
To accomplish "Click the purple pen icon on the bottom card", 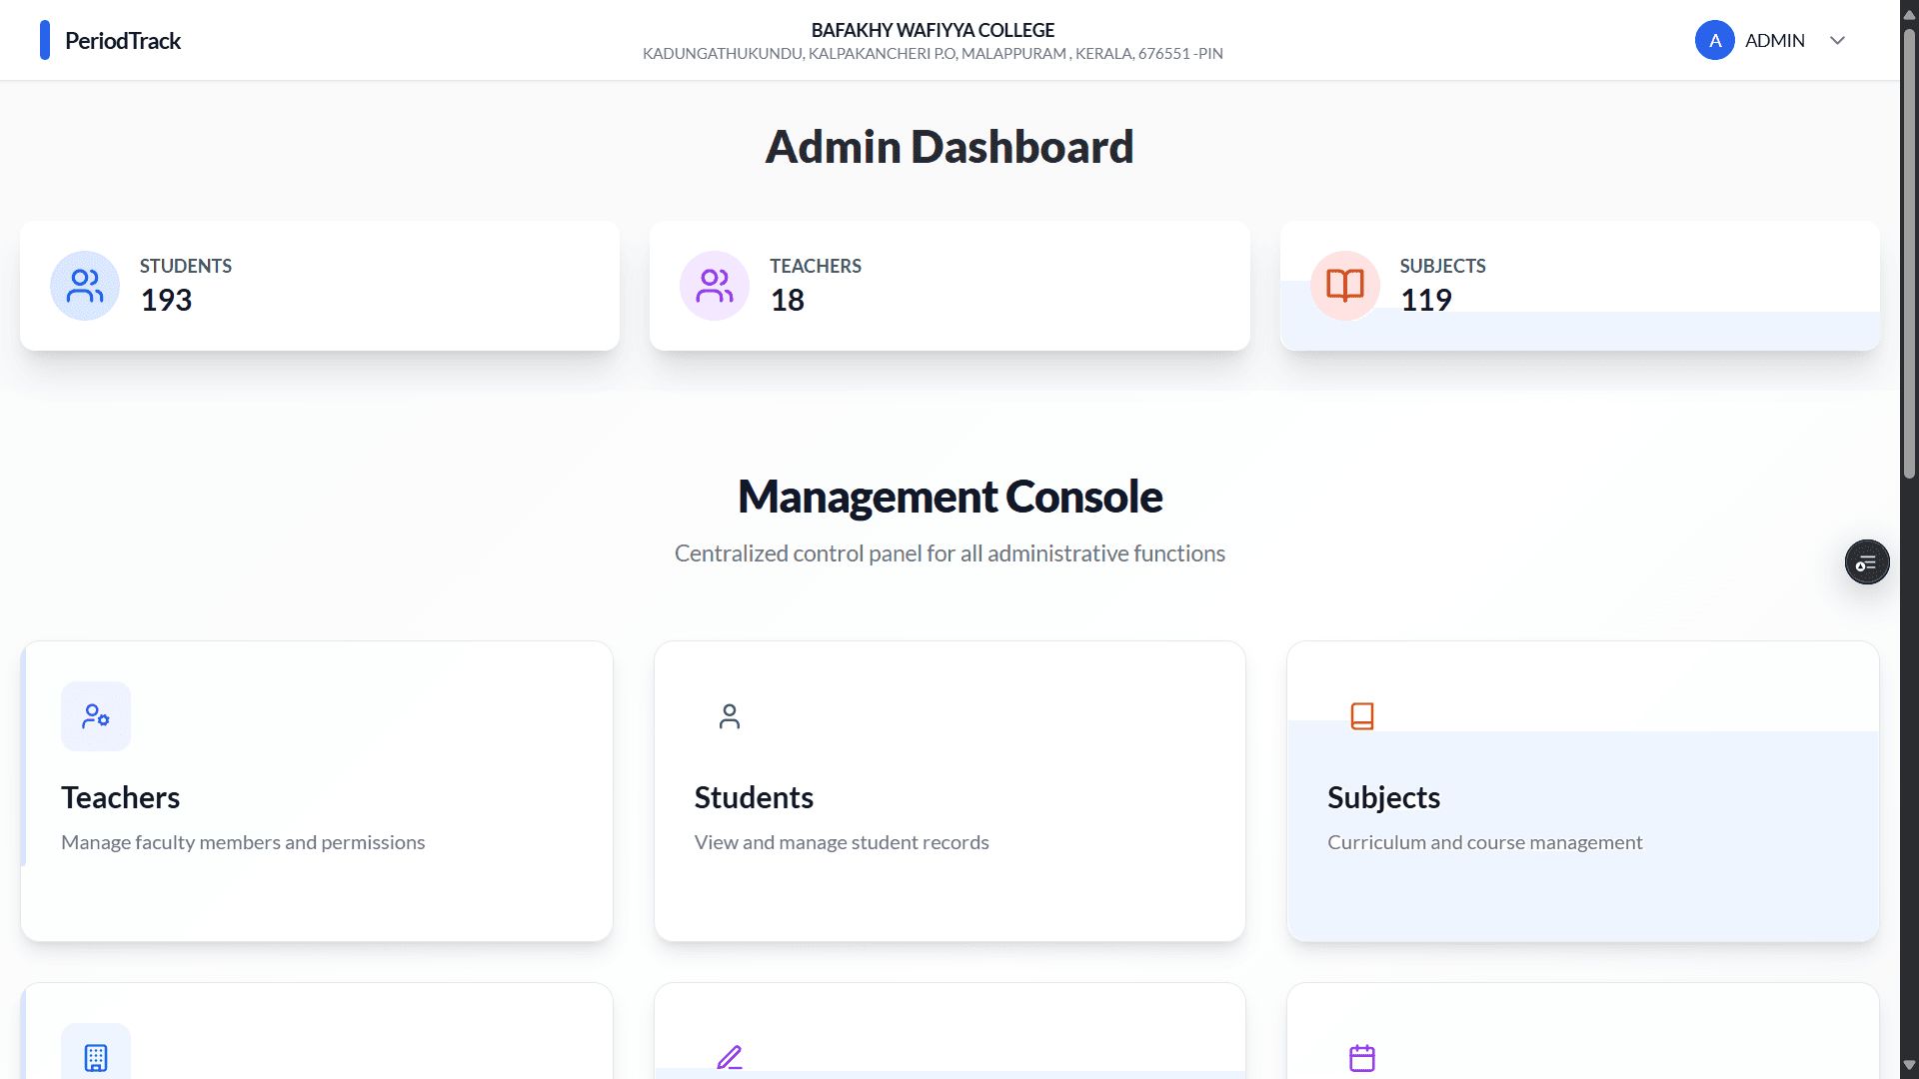I will [729, 1057].
